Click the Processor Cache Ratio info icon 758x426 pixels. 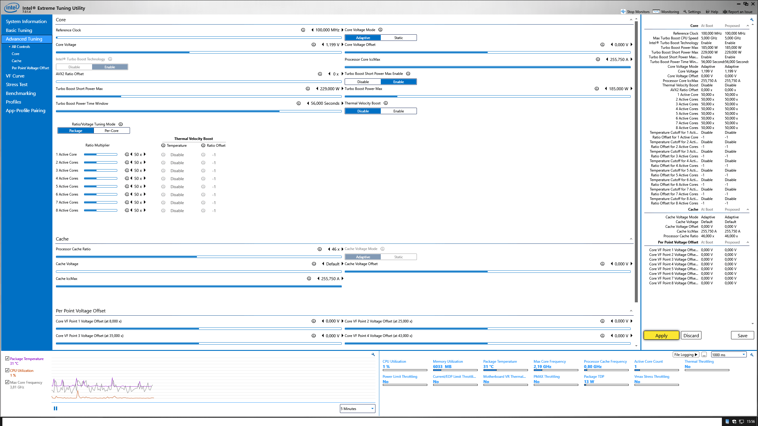pyautogui.click(x=319, y=249)
